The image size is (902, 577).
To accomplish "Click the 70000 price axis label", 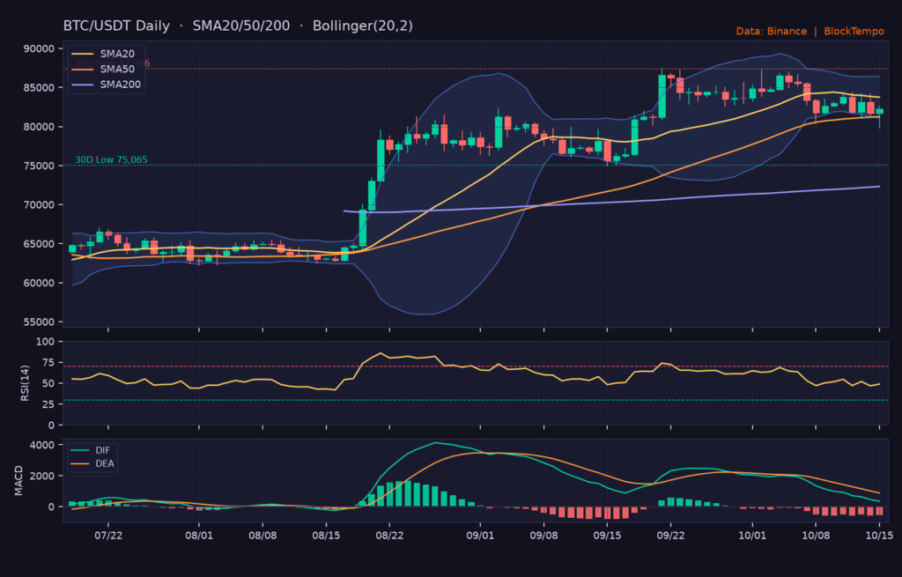I will 39,204.
